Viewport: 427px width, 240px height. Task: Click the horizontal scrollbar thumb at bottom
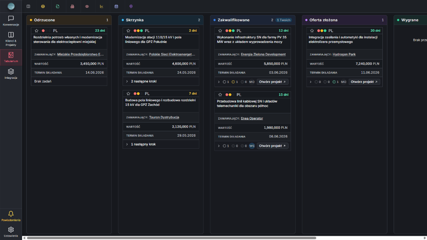171,238
